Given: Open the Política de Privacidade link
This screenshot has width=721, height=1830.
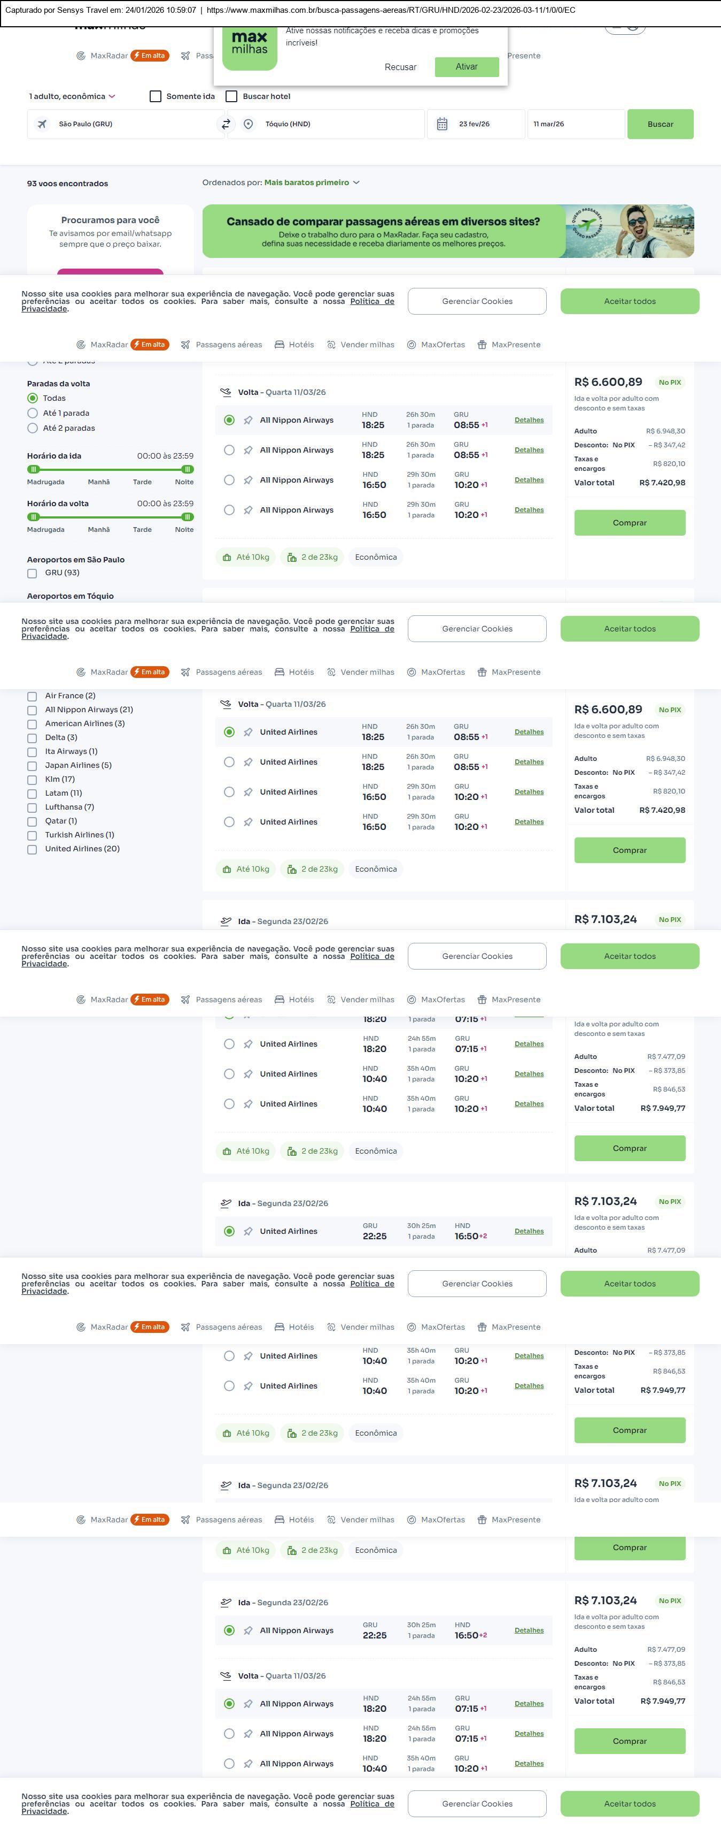Looking at the screenshot, I should 372,301.
